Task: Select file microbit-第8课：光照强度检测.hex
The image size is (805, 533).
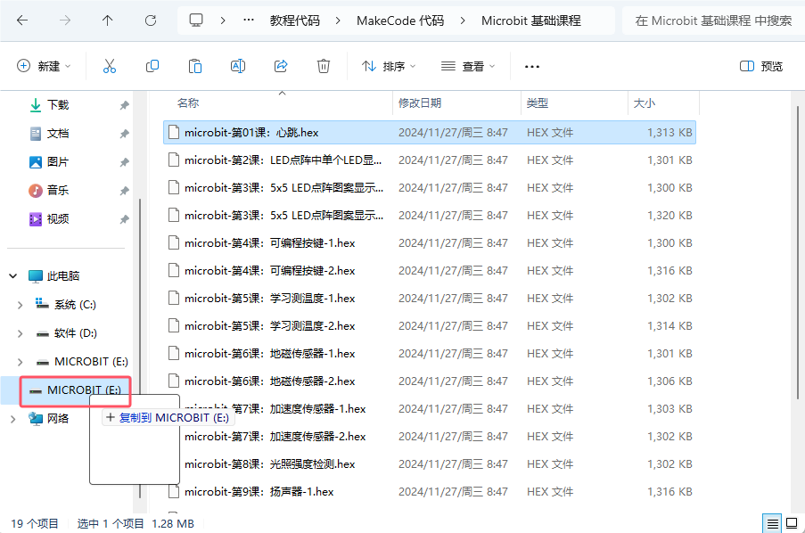Action: coord(430,464)
